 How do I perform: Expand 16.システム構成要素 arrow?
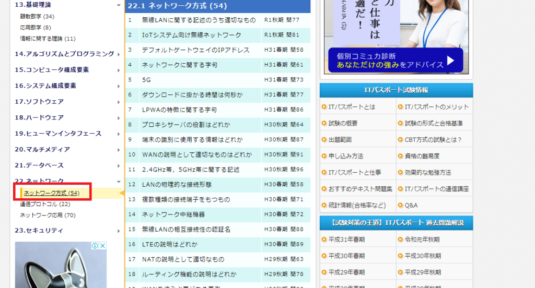pyautogui.click(x=119, y=86)
